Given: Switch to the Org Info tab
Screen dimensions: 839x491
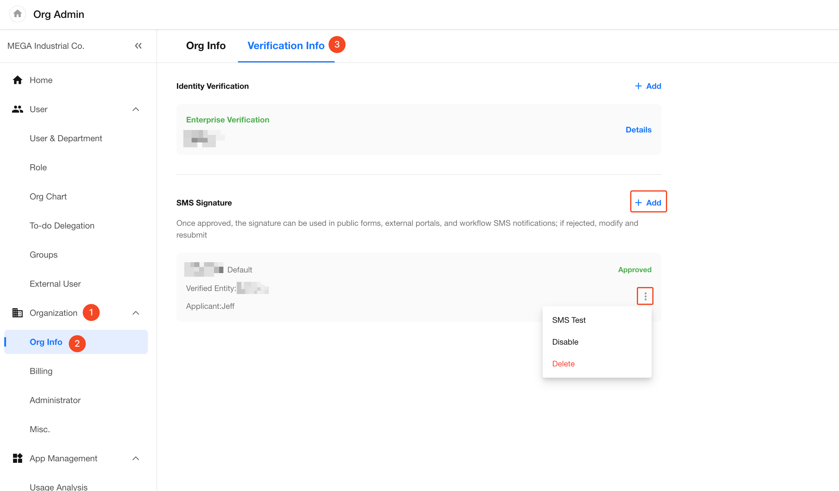Looking at the screenshot, I should tap(206, 45).
